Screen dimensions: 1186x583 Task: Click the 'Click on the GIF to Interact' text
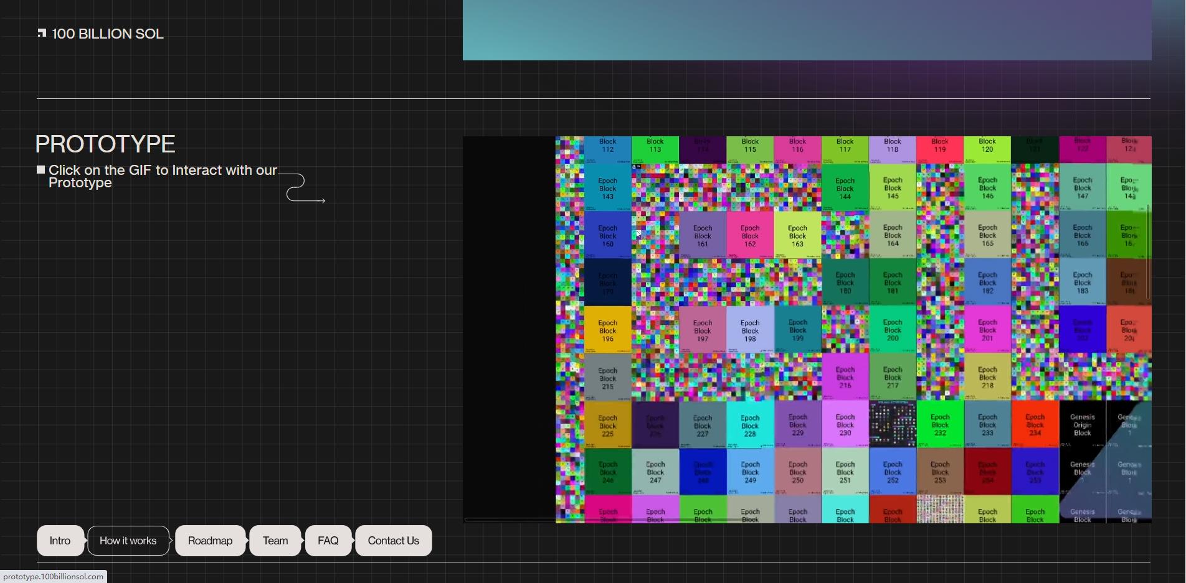click(x=163, y=176)
